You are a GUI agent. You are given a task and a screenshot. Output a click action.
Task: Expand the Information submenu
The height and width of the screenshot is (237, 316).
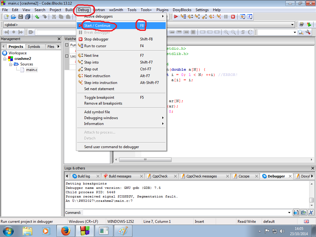click(x=121, y=123)
